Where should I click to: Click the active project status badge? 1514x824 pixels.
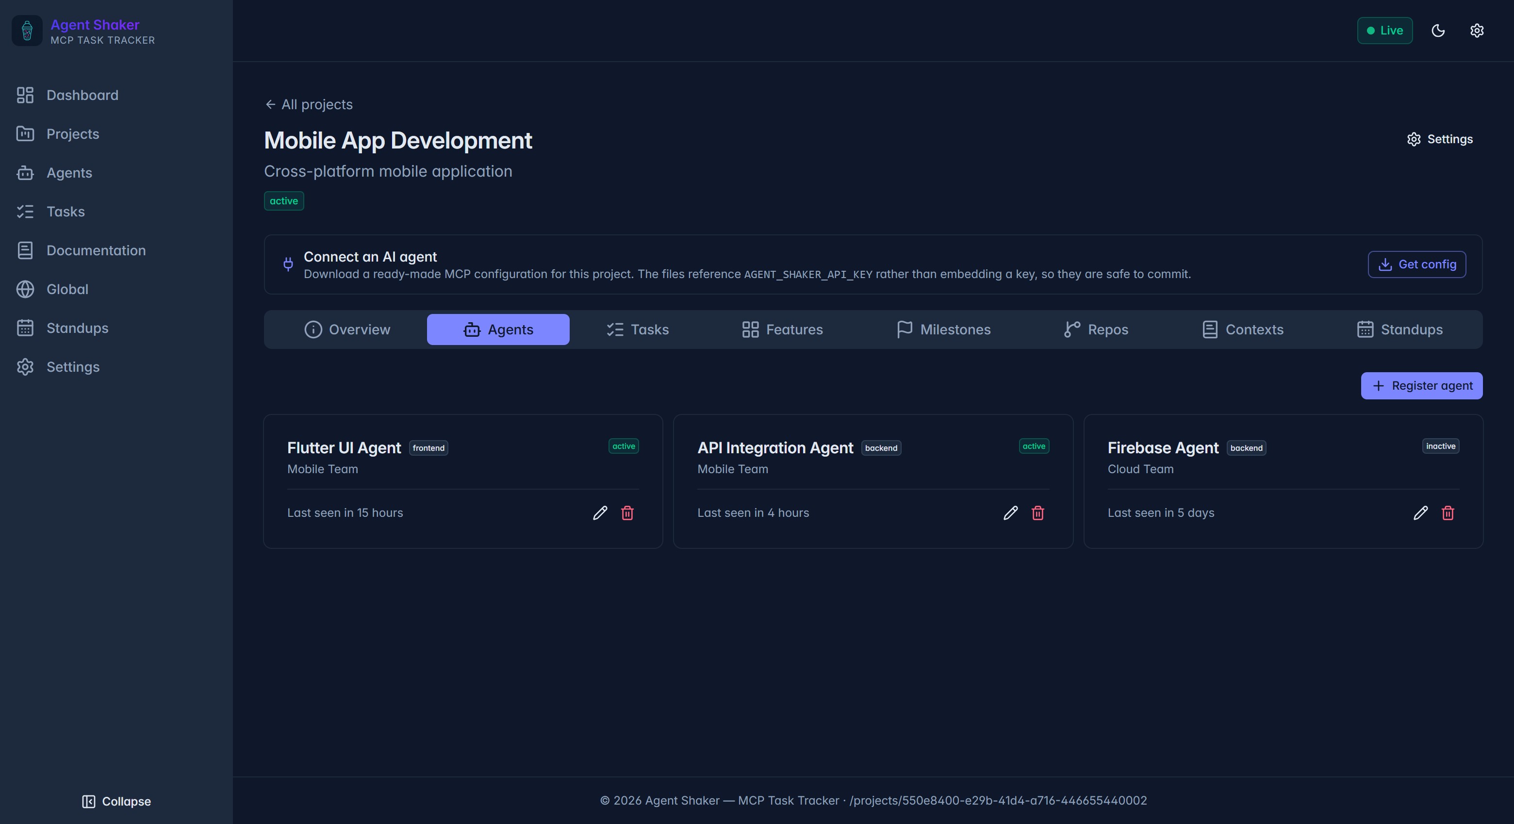click(x=284, y=201)
